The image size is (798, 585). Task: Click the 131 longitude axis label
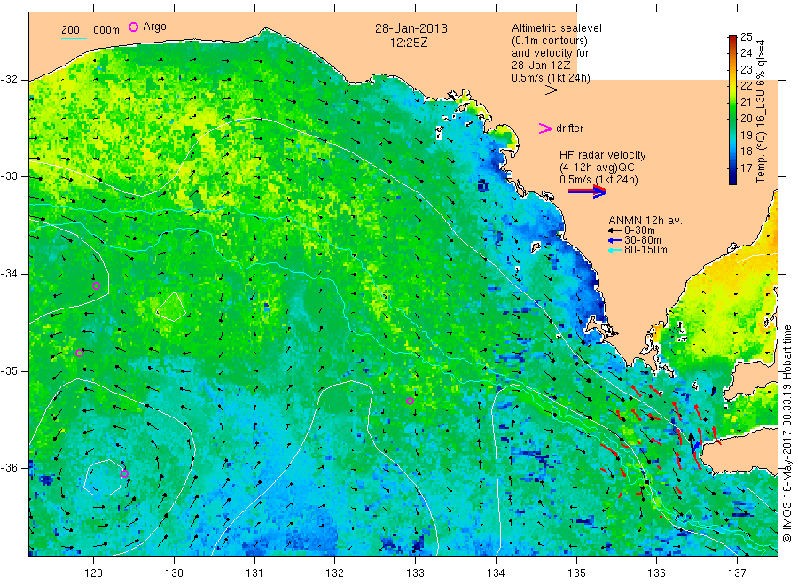point(254,573)
